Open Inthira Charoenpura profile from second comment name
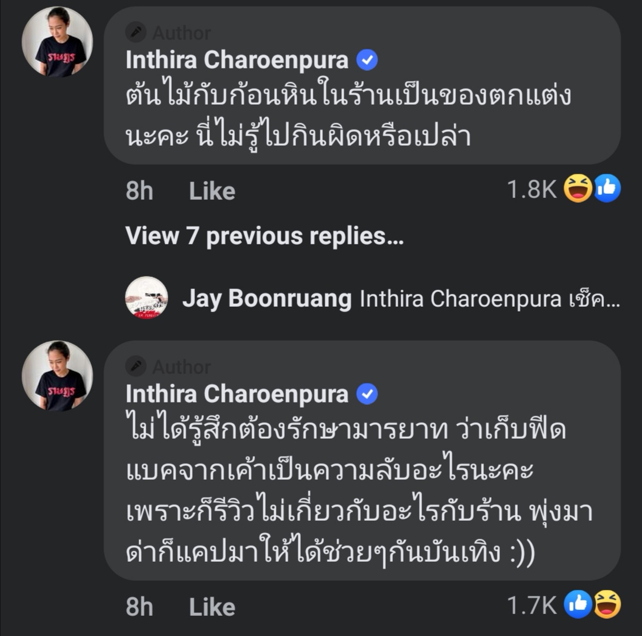This screenshot has width=642, height=636. pos(237,393)
